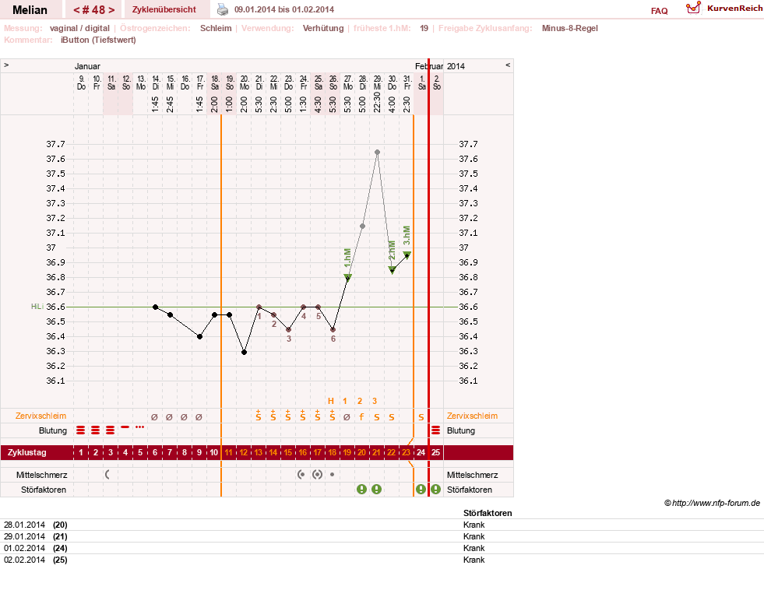Image resolution: width=764 pixels, height=590 pixels.
Task: Click Krank entry for 28.01.2014
Action: (x=474, y=525)
